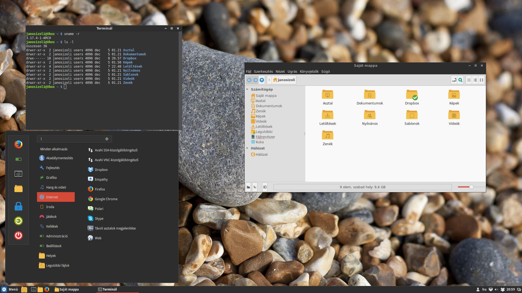Select the Grafika category

pos(56,177)
